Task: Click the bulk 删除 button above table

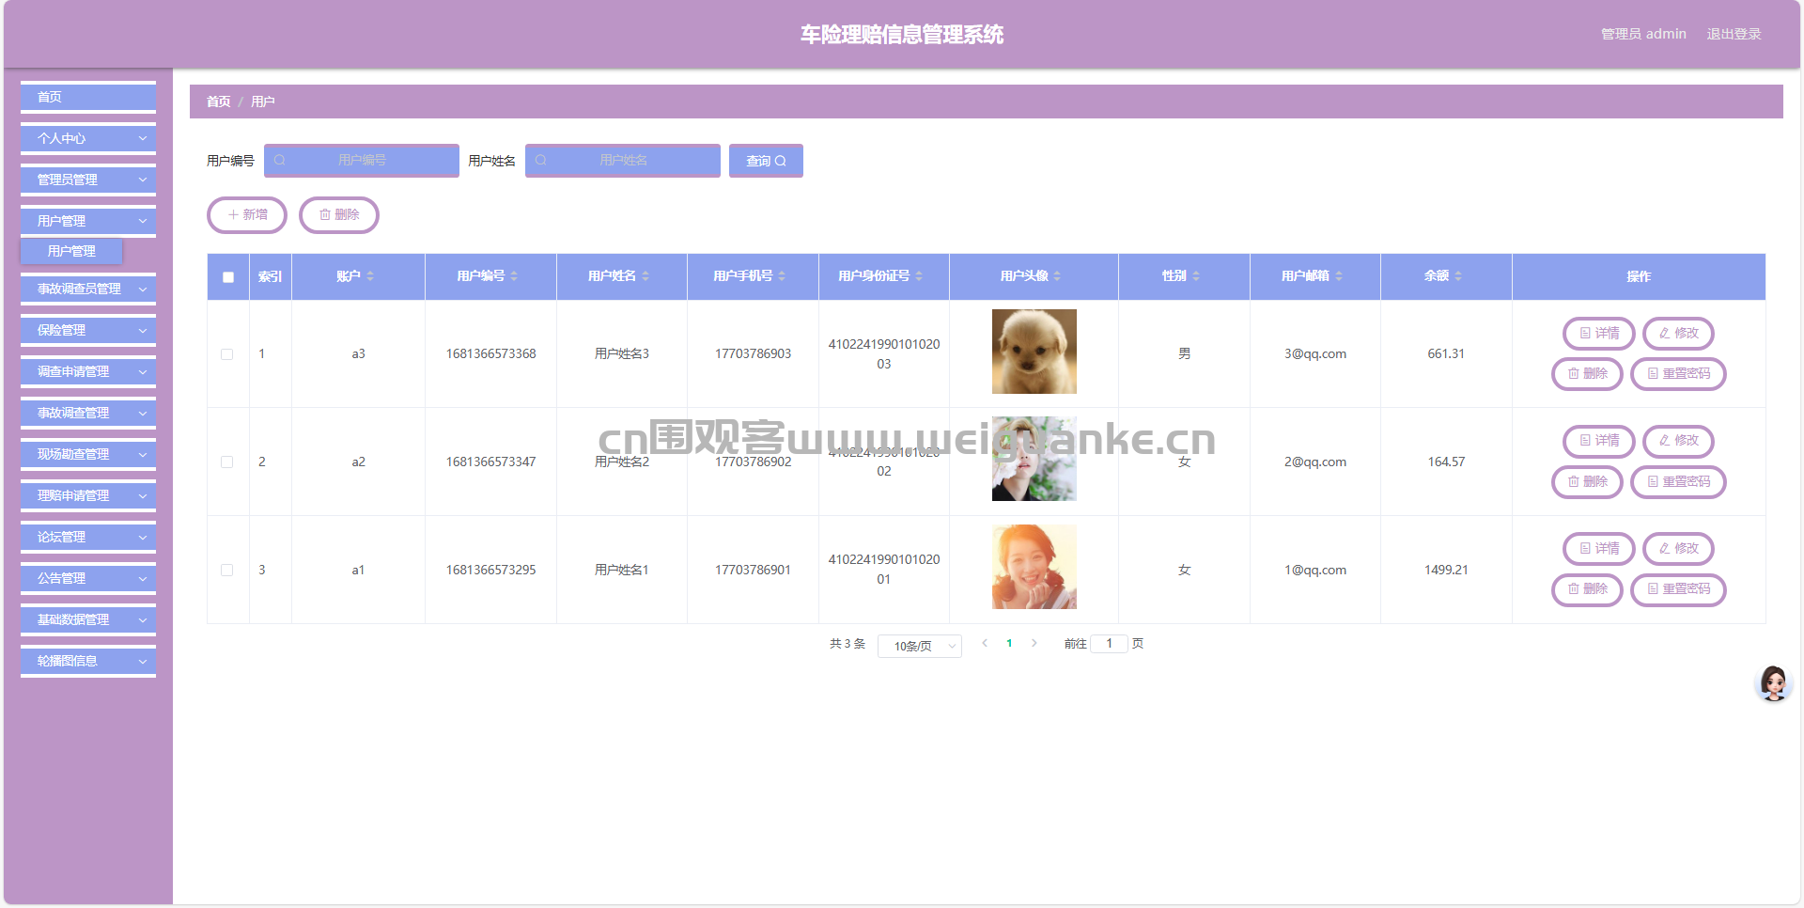Action: (339, 215)
